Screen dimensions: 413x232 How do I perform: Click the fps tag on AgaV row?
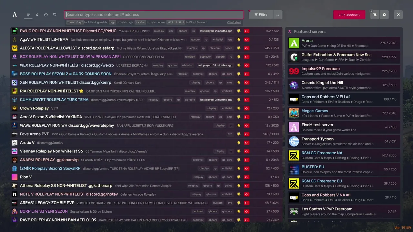pyautogui.click(x=230, y=40)
